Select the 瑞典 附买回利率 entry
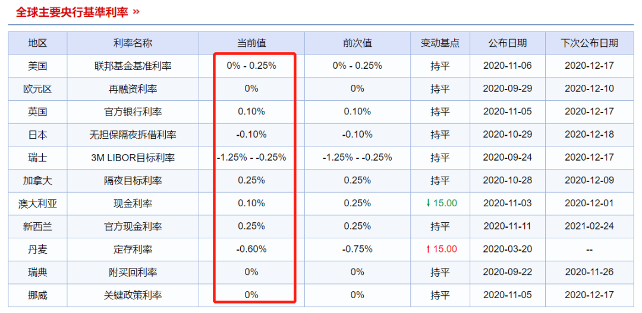The image size is (642, 313). 133,272
